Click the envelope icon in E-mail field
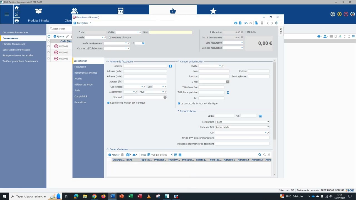This screenshot has height=200, width=356. 228,82
